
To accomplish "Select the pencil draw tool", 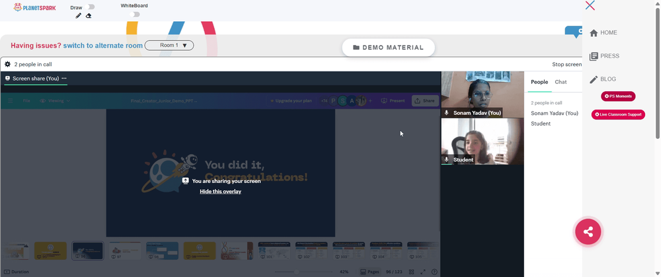I will coord(78,16).
